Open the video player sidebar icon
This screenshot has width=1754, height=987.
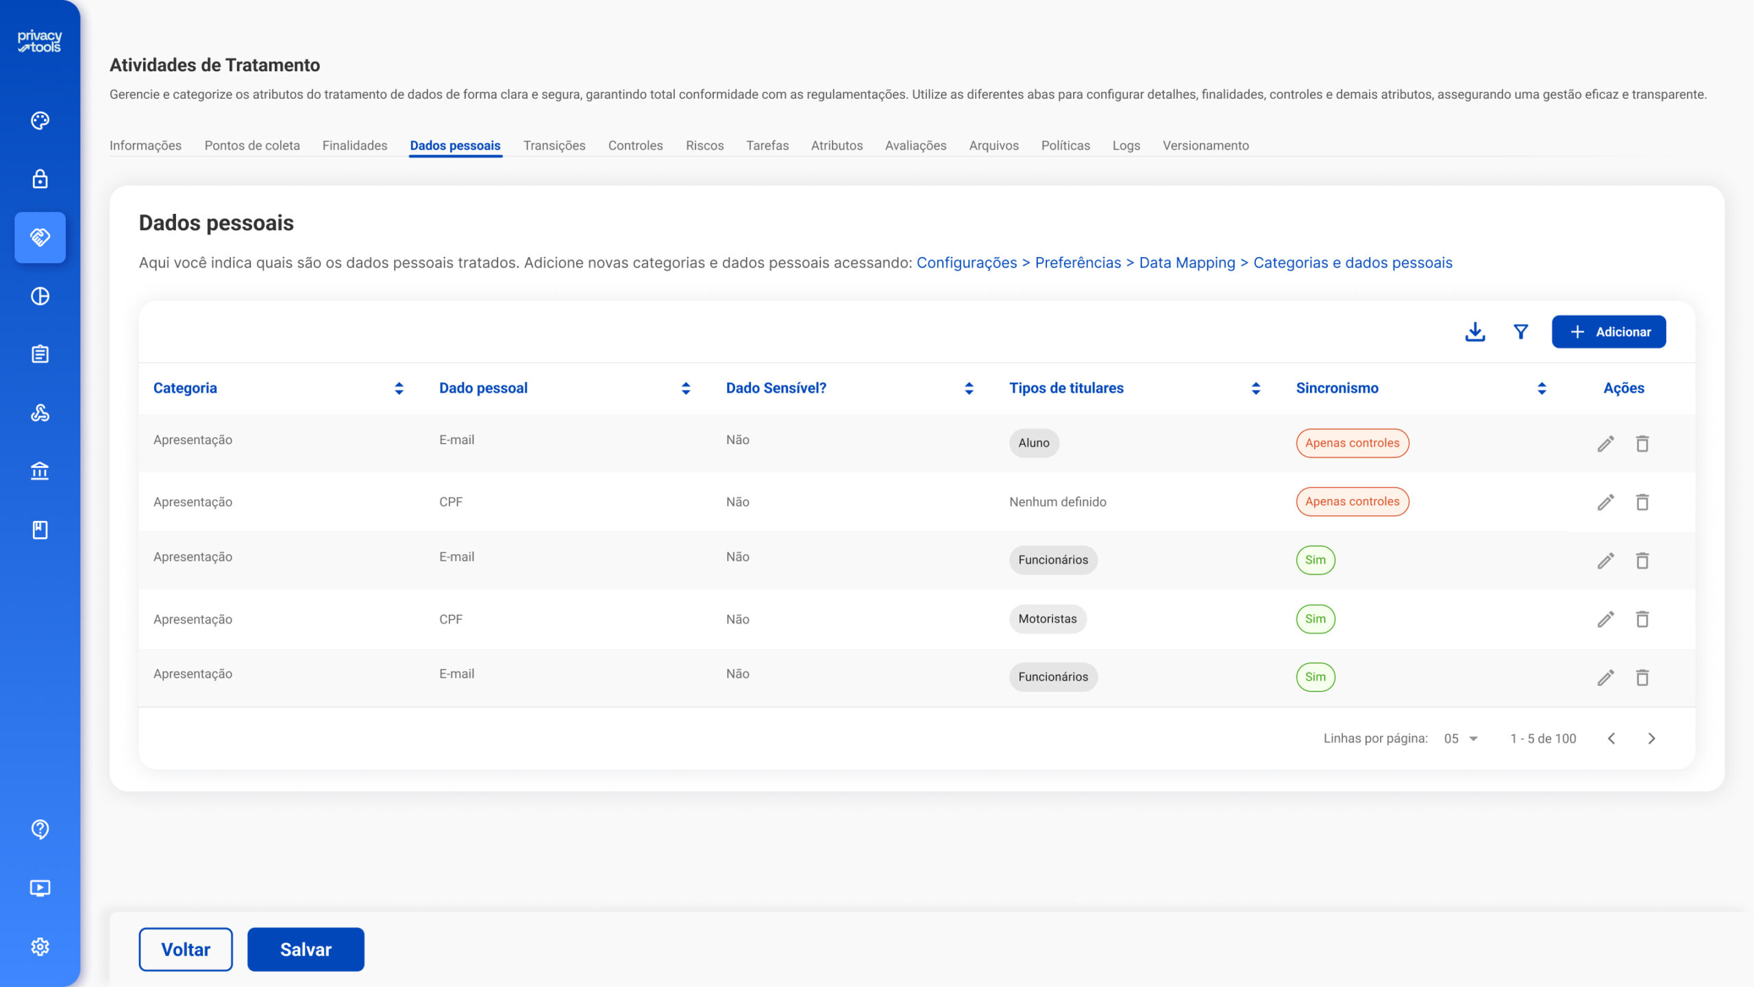click(40, 888)
